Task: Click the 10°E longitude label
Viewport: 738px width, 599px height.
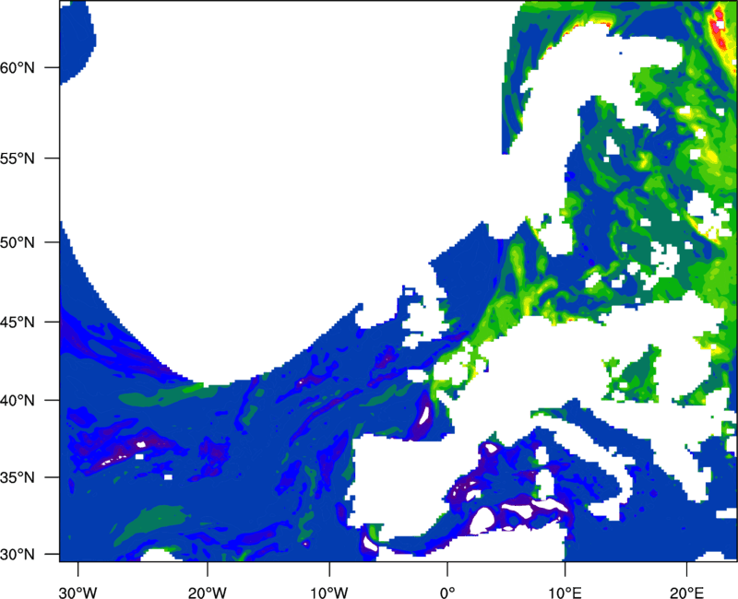Action: pyautogui.click(x=565, y=593)
